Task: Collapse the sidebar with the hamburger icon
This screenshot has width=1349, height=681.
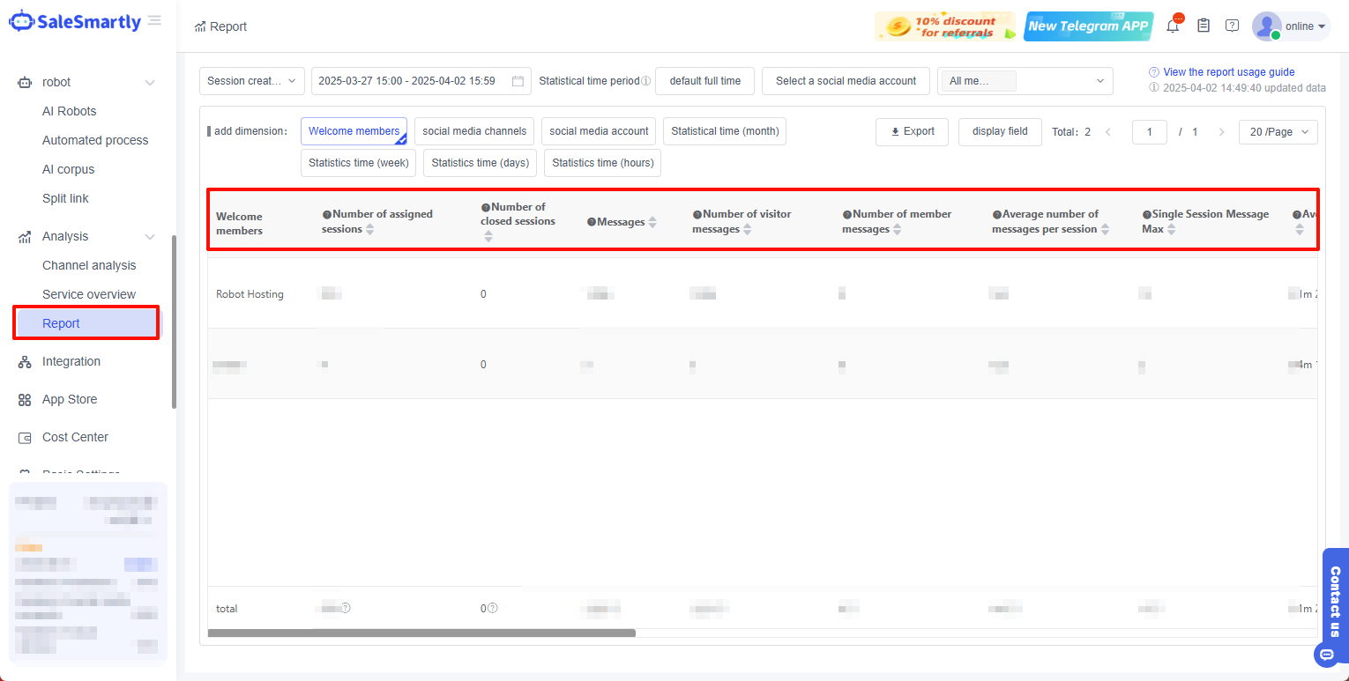Action: tap(154, 19)
